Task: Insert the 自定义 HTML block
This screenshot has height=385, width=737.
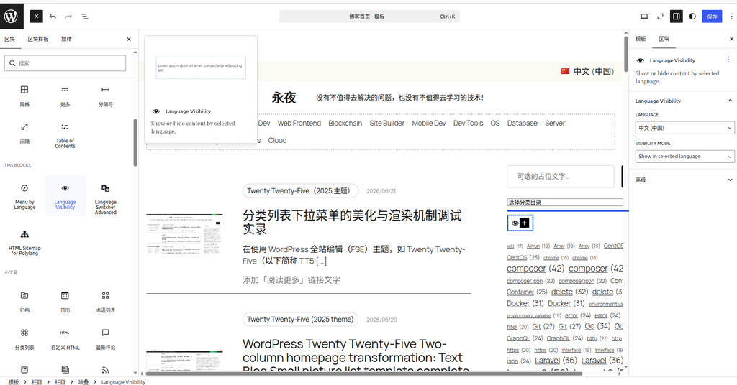Action: (x=65, y=339)
